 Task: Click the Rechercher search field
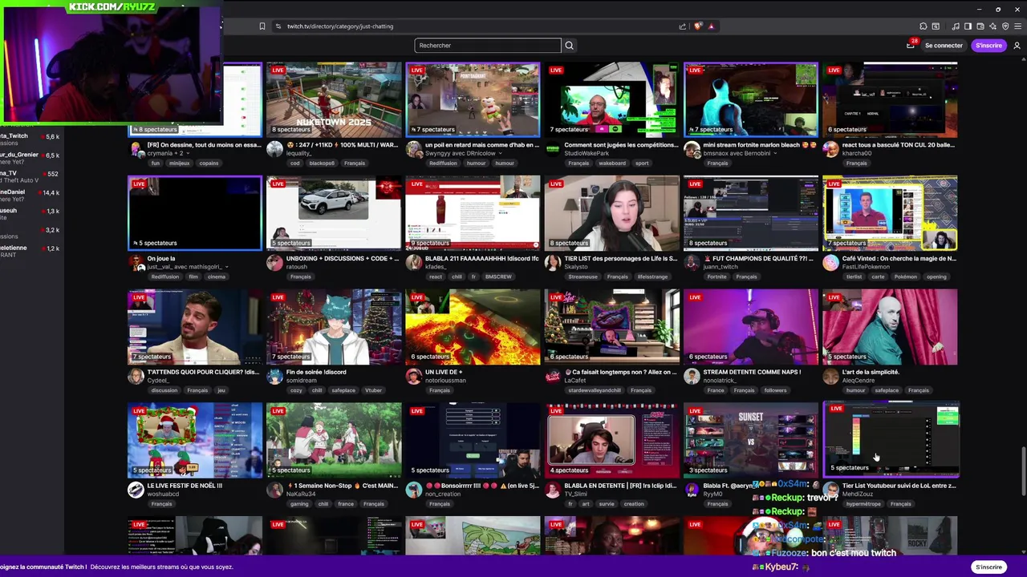point(488,45)
